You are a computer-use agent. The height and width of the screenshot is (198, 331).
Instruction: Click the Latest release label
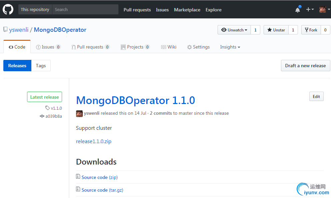tap(44, 97)
